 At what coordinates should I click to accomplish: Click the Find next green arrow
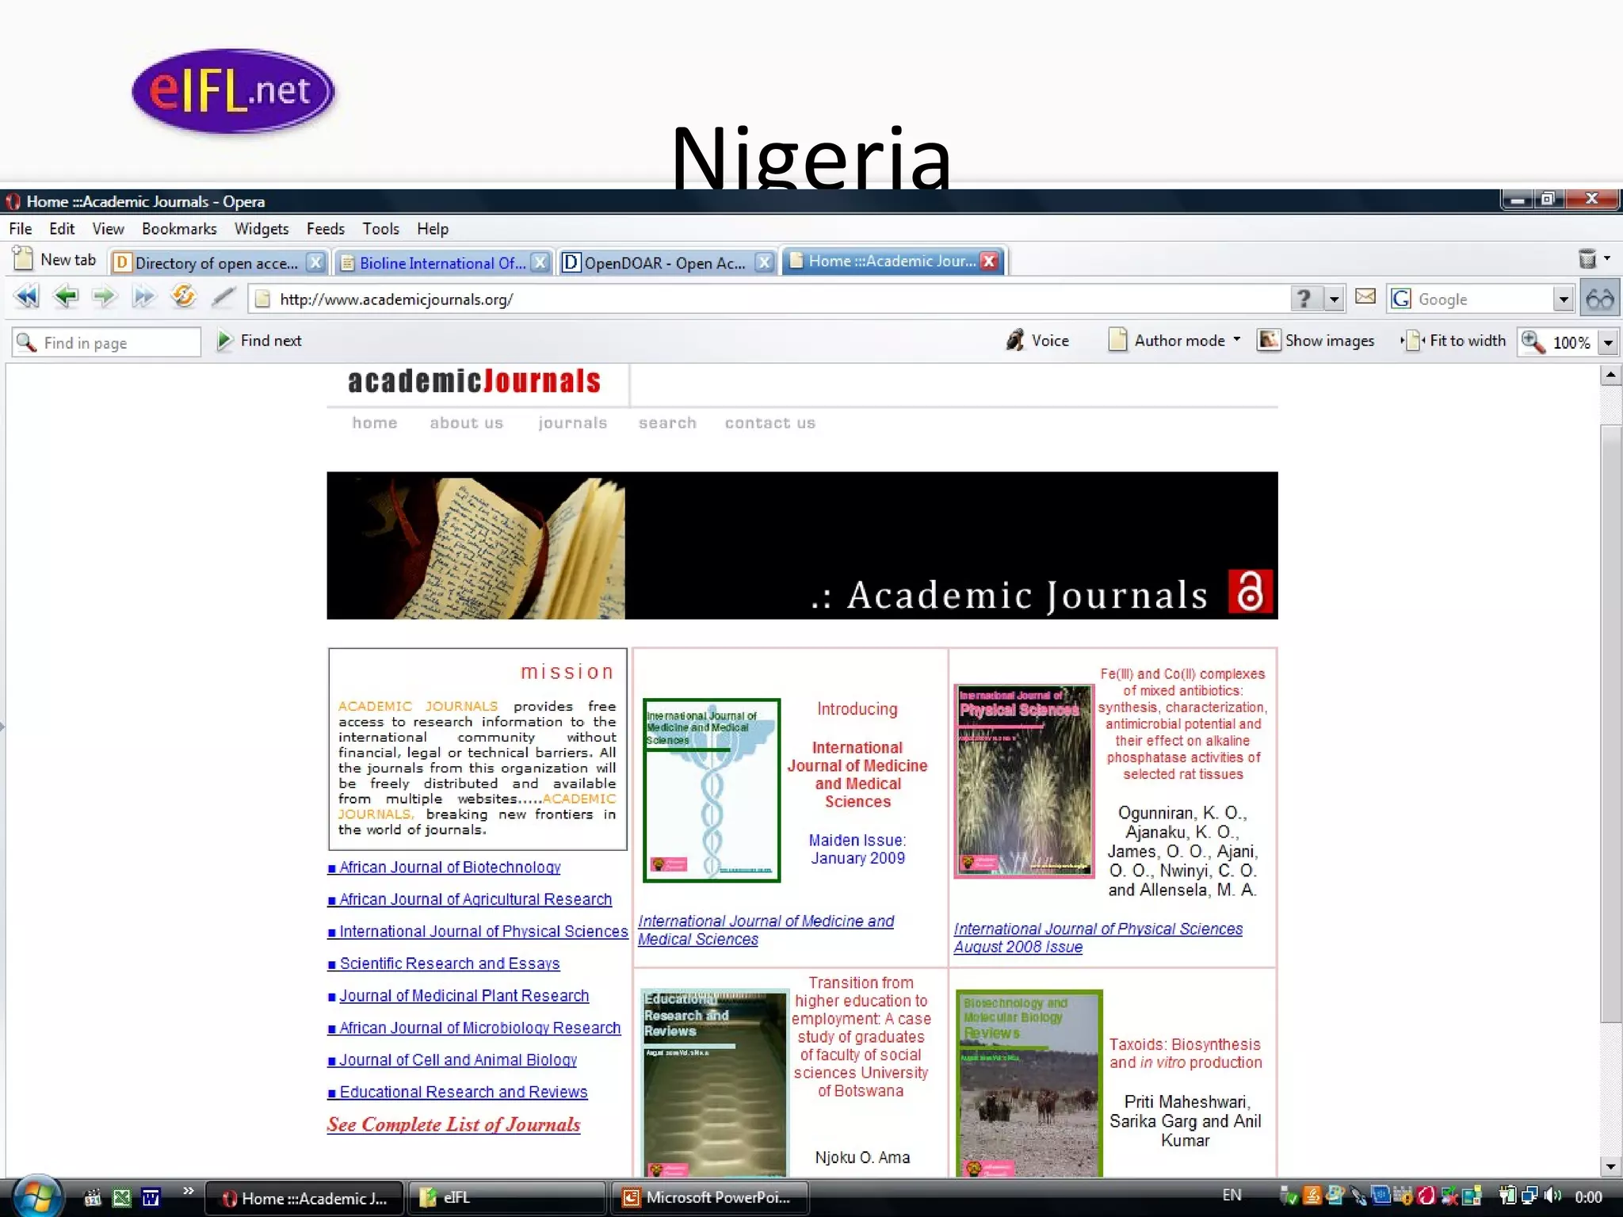[x=224, y=341]
